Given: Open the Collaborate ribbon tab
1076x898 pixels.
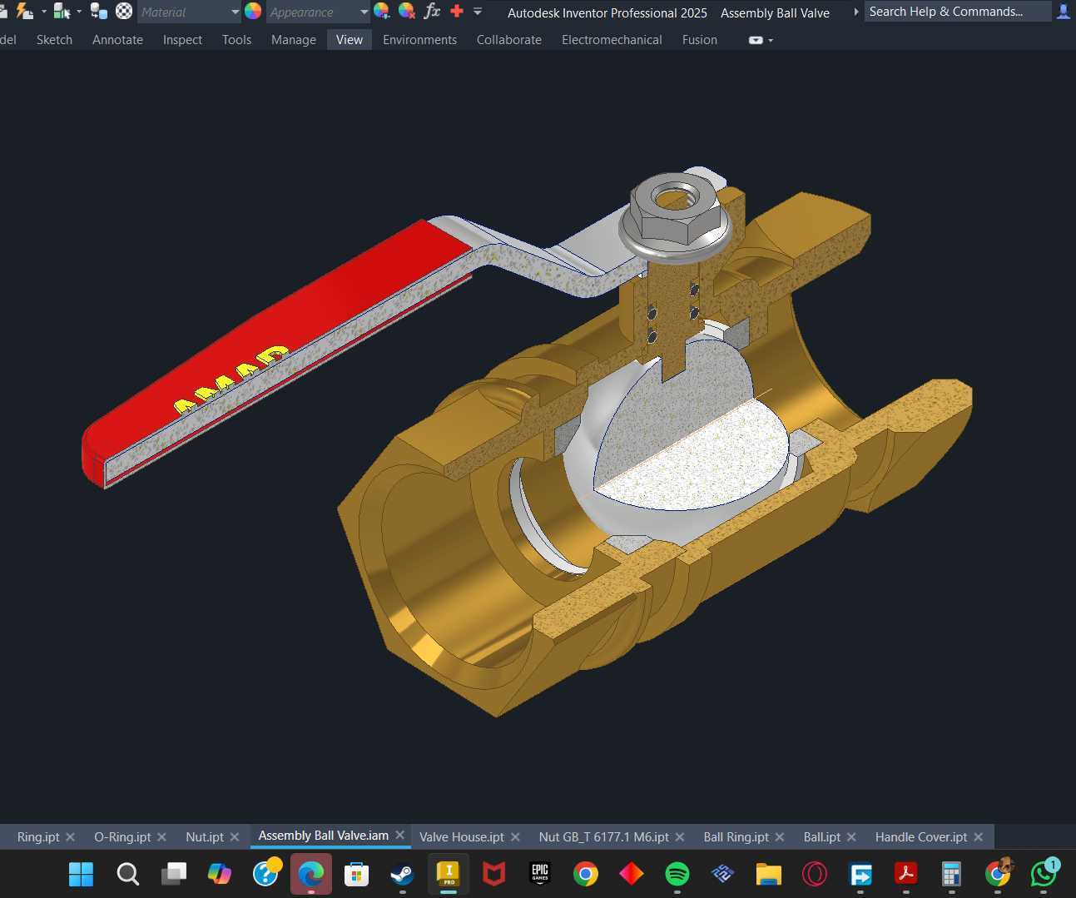Looking at the screenshot, I should click(509, 40).
